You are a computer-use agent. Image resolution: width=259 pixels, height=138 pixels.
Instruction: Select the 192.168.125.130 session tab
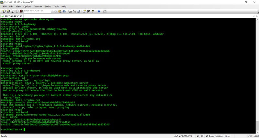[x=12, y=16]
